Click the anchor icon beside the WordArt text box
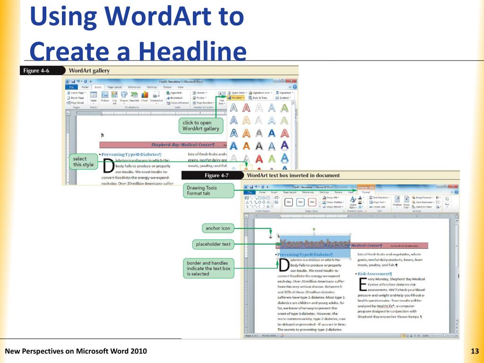The height and width of the screenshot is (363, 484). (x=270, y=236)
